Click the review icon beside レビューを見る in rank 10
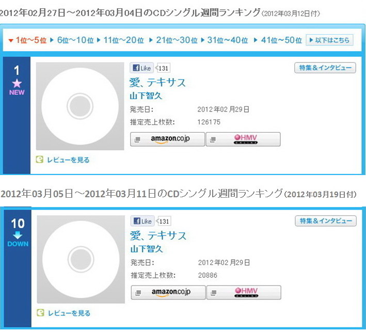The image size is (366, 332). (40, 312)
